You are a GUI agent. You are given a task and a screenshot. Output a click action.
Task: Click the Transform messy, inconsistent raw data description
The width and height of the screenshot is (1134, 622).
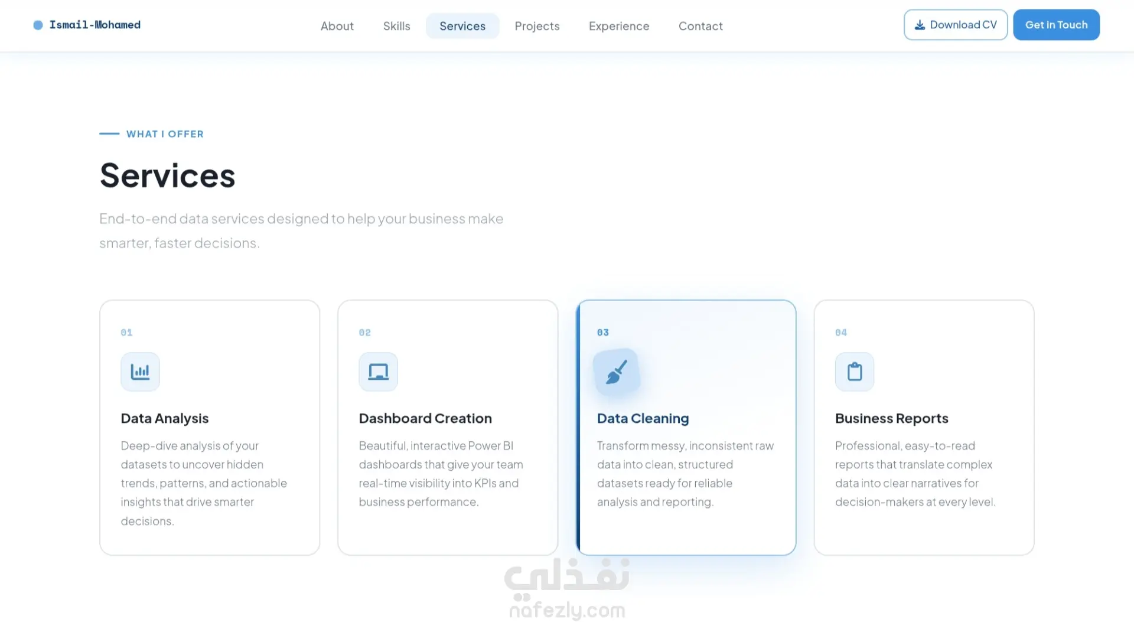[x=685, y=474]
